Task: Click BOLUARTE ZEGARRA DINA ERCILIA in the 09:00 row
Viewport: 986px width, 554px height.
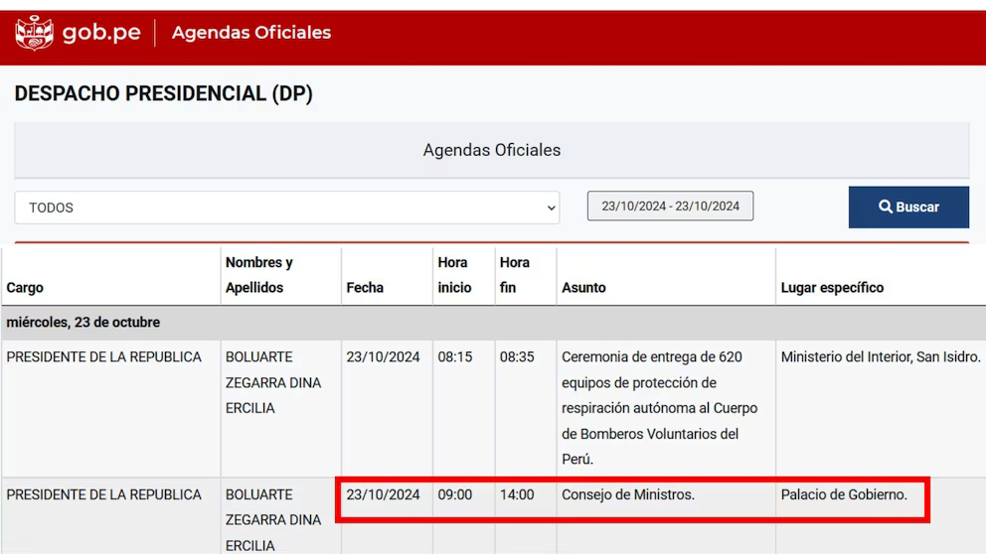Action: 273,520
